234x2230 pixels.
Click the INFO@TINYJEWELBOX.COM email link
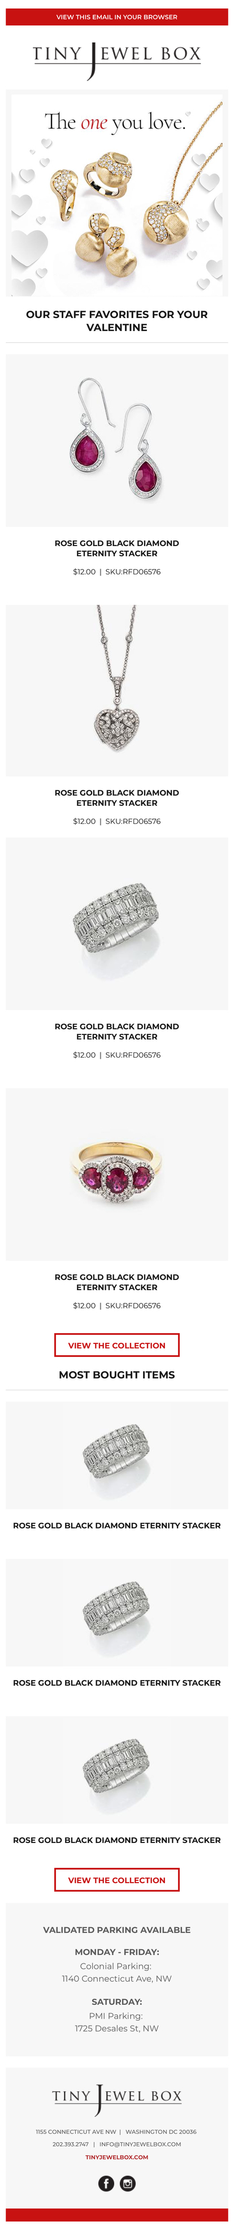coord(140,2145)
